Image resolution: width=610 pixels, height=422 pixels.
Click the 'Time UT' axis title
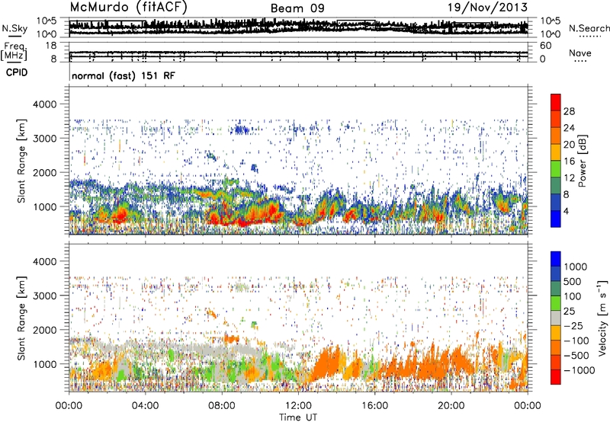tap(298, 417)
